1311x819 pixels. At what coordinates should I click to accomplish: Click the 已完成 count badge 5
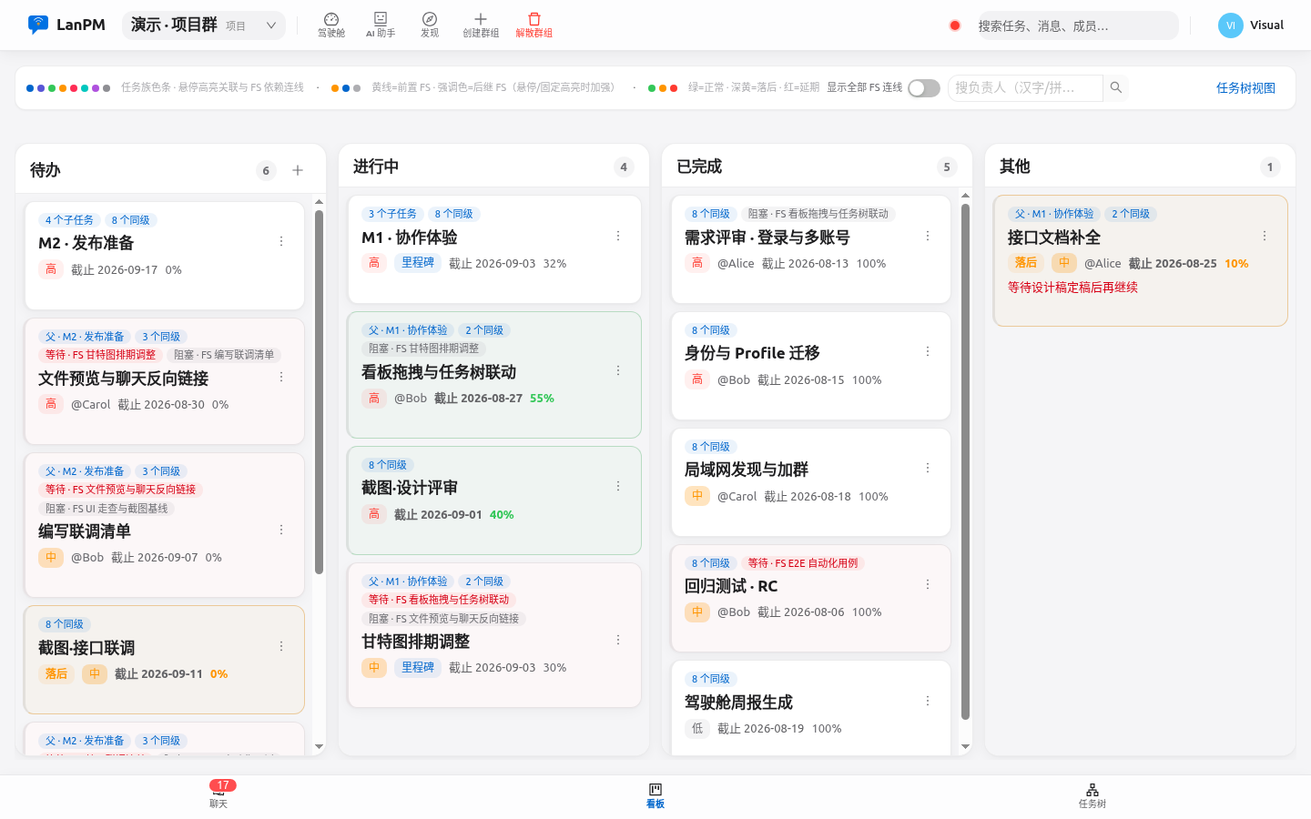coord(947,167)
